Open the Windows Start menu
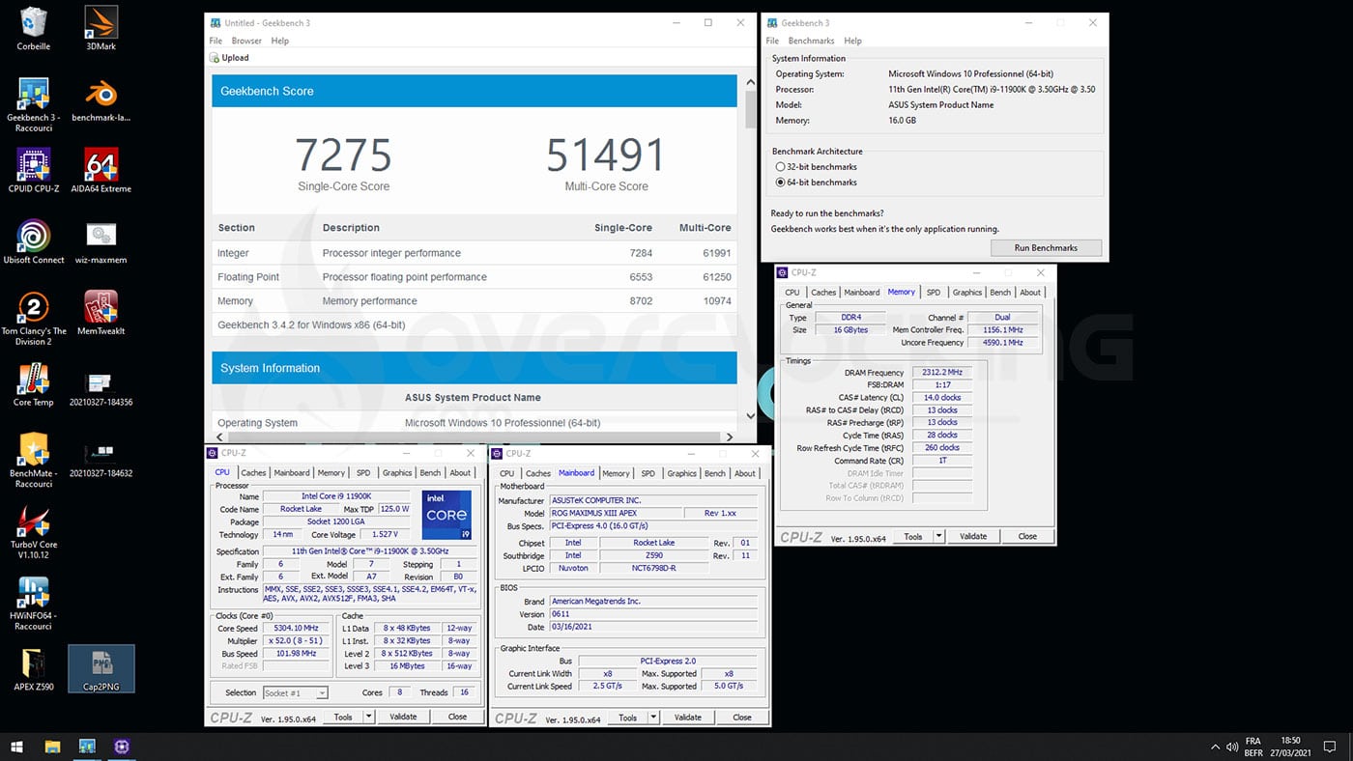Screen dimensions: 1353x761 point(16,747)
